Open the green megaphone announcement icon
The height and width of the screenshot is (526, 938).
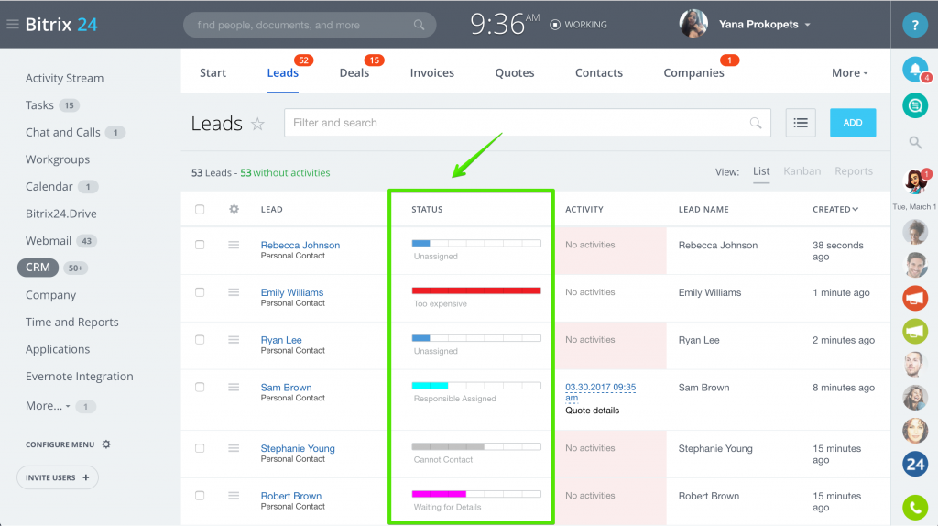(915, 332)
